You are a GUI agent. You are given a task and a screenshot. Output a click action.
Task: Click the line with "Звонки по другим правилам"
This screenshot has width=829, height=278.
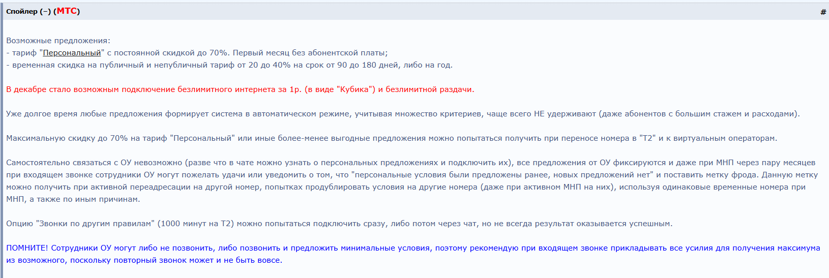point(339,224)
